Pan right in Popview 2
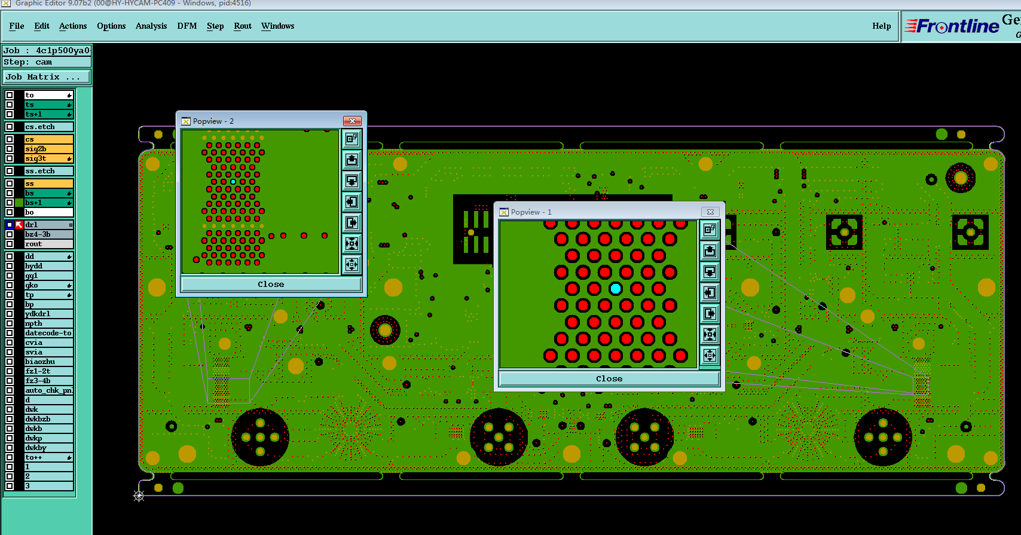This screenshot has height=535, width=1021. click(351, 222)
